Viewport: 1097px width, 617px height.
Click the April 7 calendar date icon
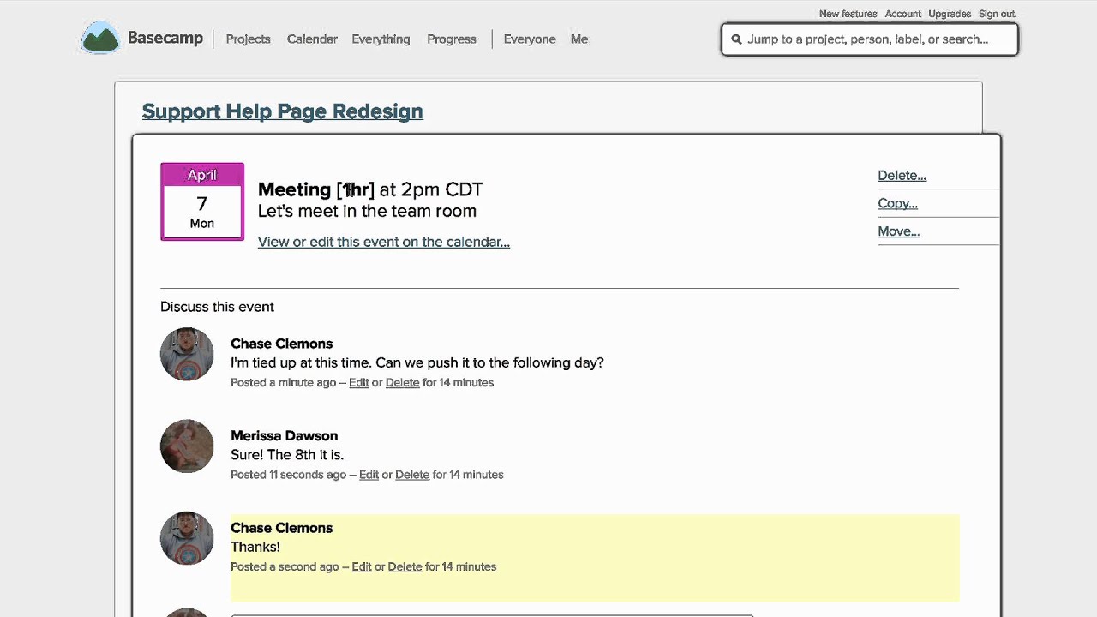[202, 201]
